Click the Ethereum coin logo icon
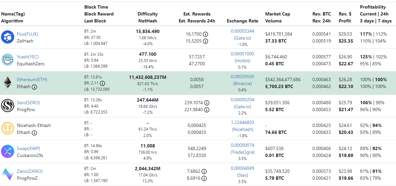Screen dimensions: 396x186 (x=7, y=83)
